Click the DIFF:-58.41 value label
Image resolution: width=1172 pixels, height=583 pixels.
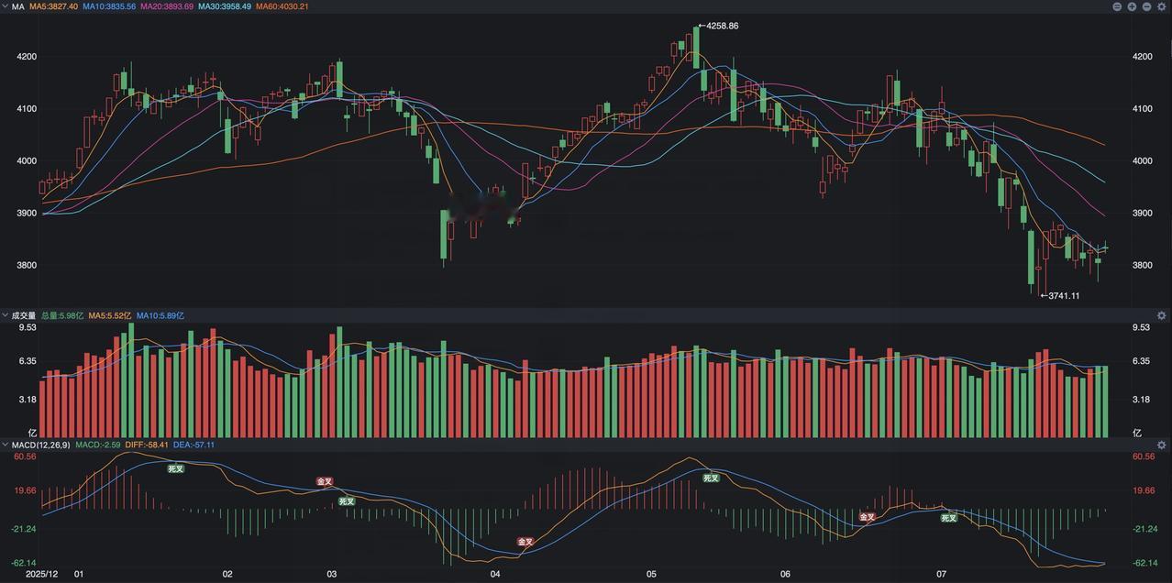(x=147, y=445)
